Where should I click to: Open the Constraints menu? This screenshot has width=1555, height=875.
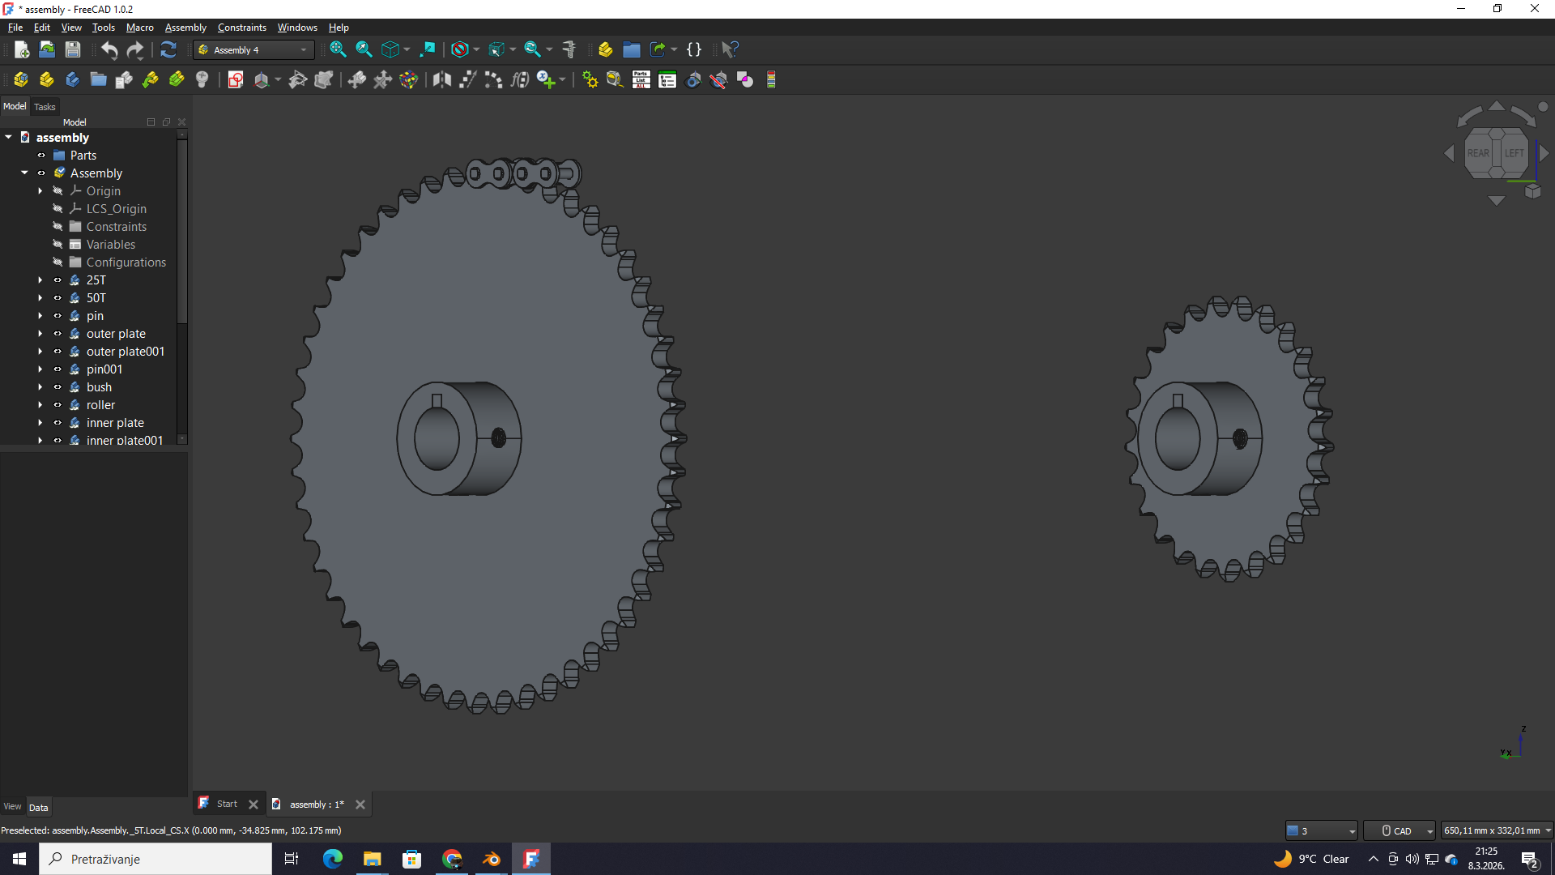tap(241, 28)
